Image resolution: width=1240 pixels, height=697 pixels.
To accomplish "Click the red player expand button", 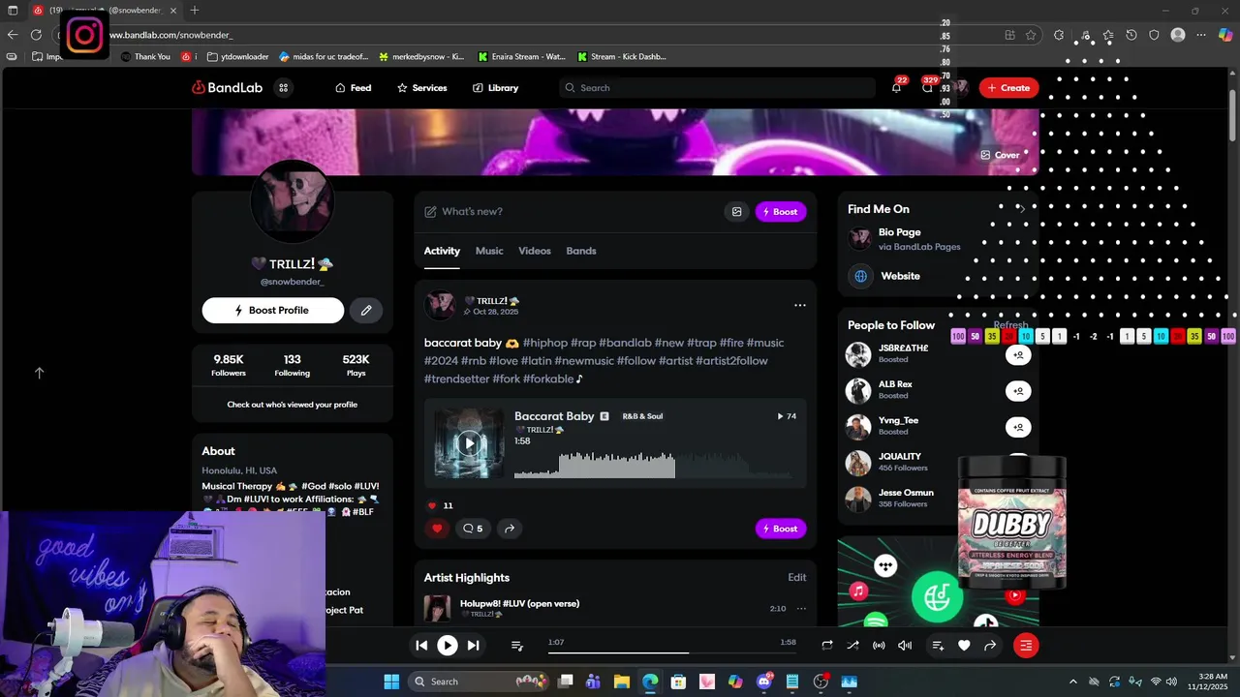I will tap(1026, 645).
